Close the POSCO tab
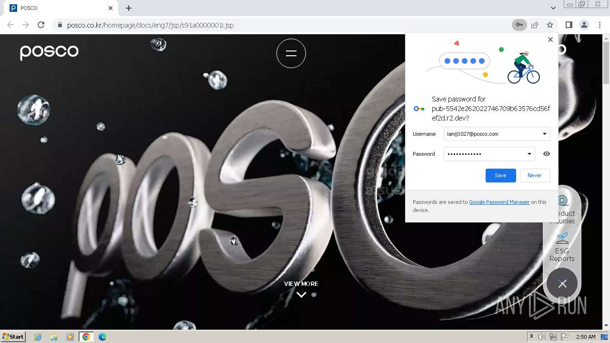Image resolution: width=610 pixels, height=343 pixels. (x=111, y=8)
